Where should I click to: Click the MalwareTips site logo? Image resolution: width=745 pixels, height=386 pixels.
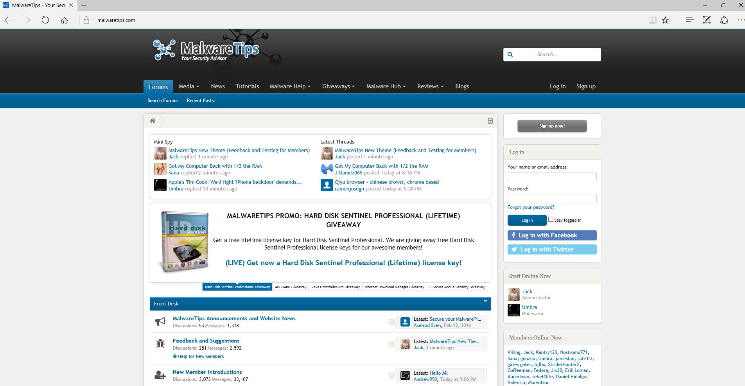206,50
